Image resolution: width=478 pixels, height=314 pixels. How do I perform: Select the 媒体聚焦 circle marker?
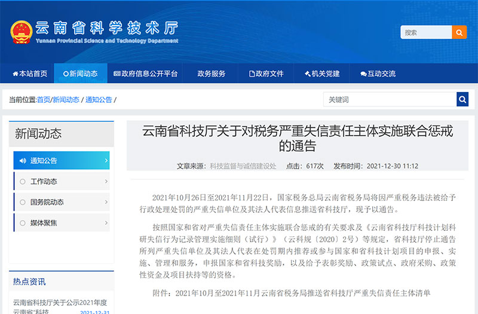(23, 223)
